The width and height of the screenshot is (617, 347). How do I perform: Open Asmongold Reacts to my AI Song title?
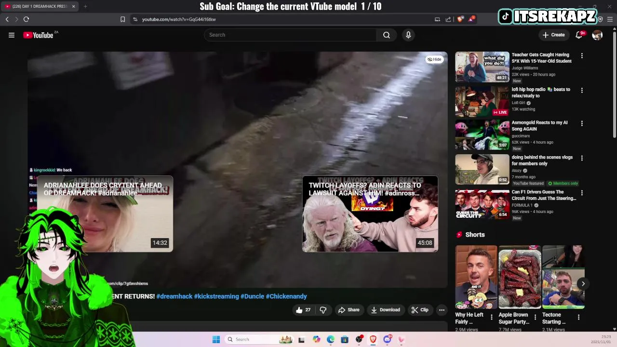pos(539,126)
